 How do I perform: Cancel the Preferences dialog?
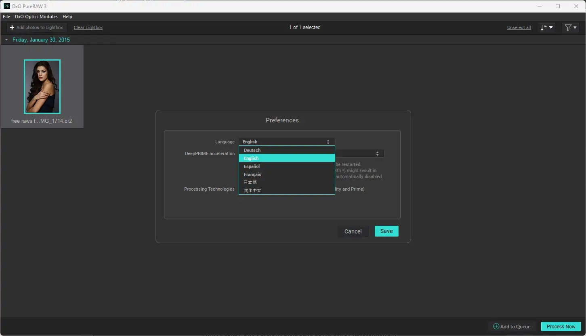click(x=353, y=231)
